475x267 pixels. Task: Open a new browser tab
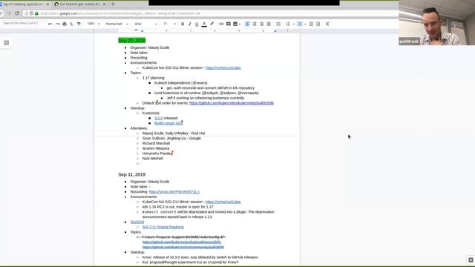click(113, 4)
